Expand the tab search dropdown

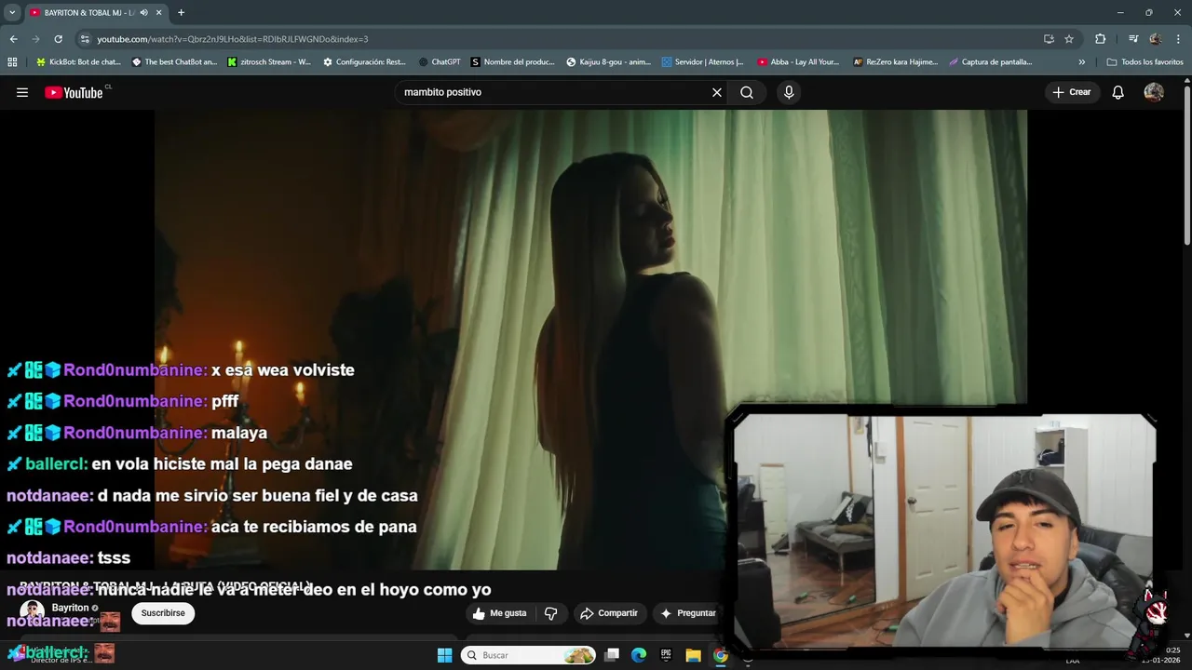pos(11,13)
